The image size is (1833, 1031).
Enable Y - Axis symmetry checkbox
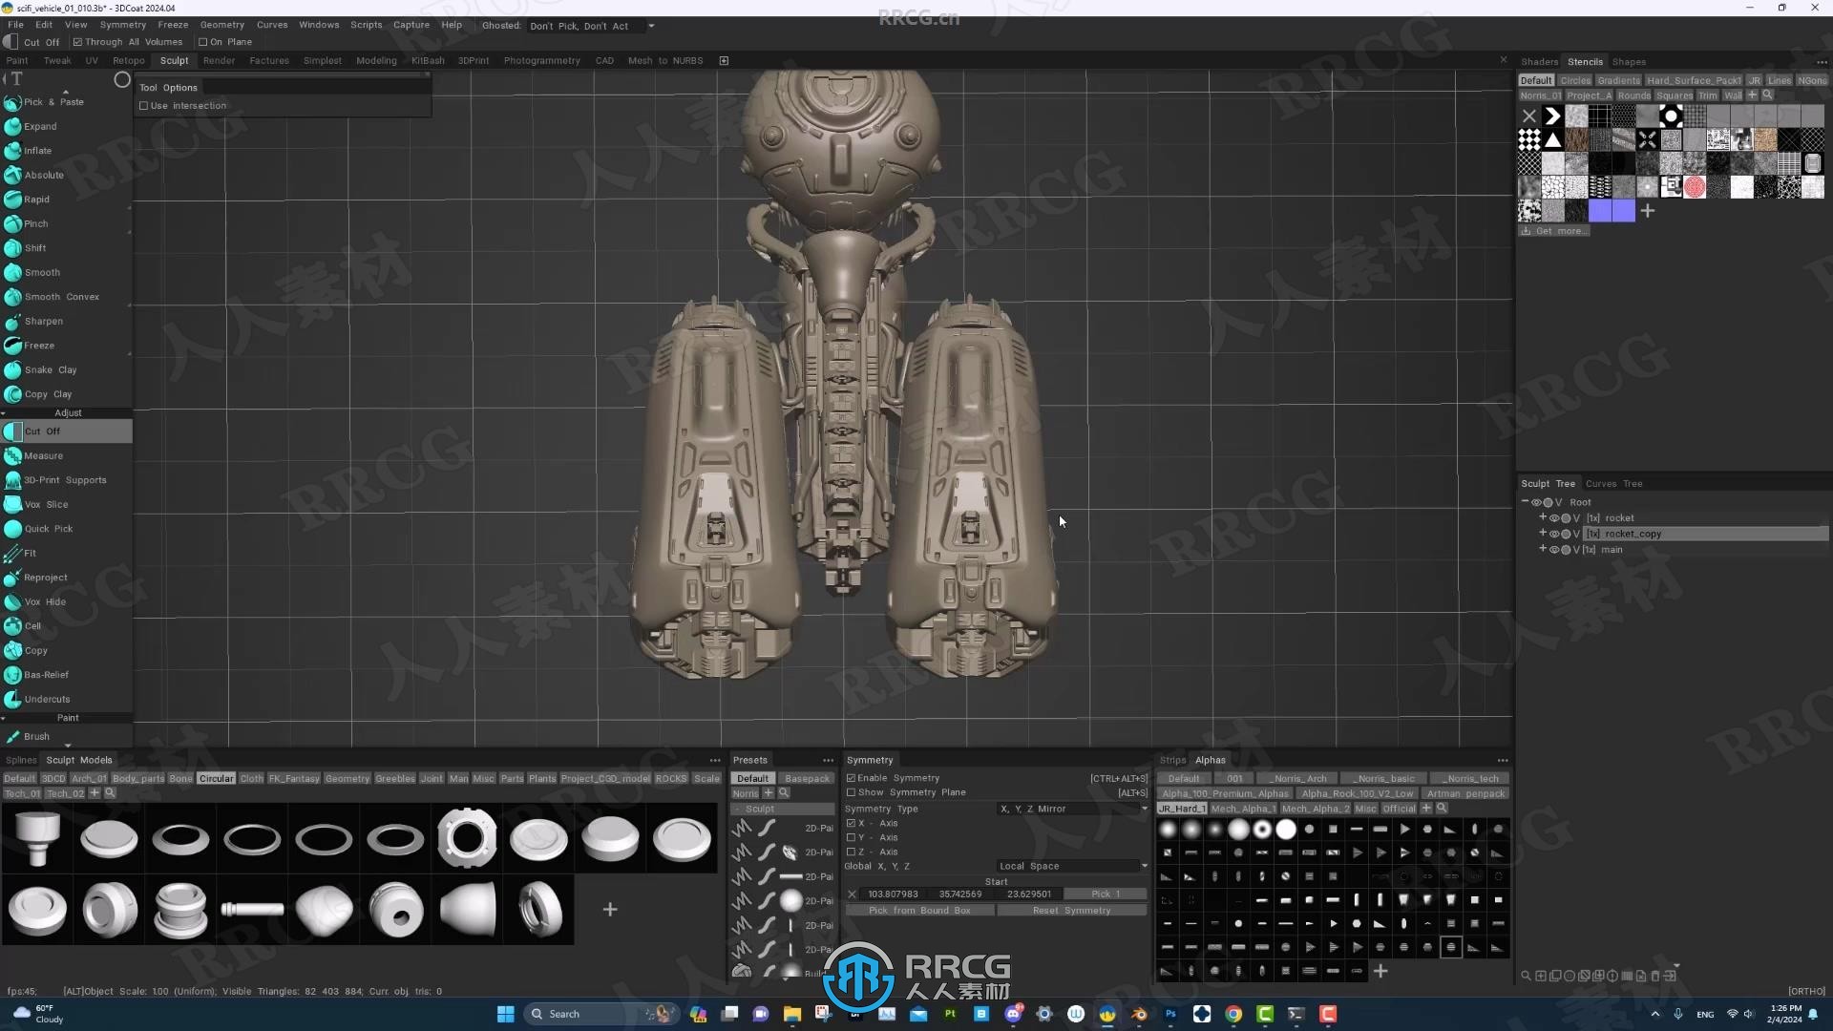coord(851,837)
